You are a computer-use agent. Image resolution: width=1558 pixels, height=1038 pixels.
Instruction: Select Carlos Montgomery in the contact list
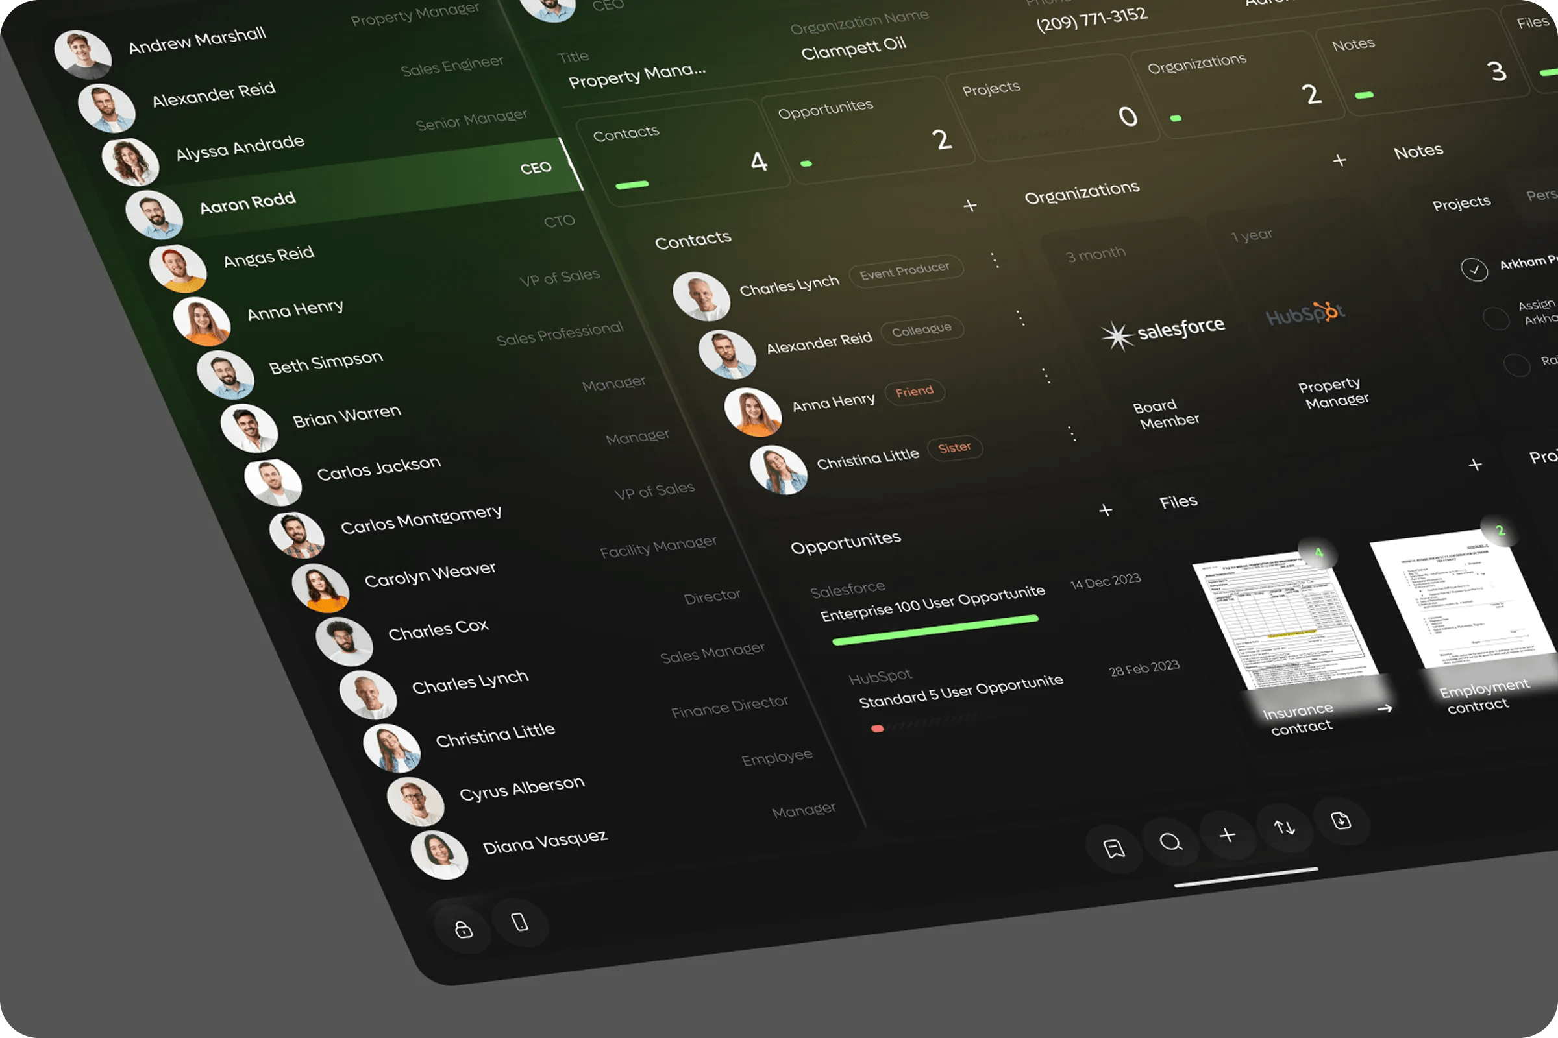[x=421, y=520]
